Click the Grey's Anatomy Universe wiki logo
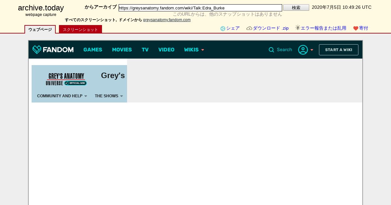The height and width of the screenshot is (205, 391). pos(66,79)
